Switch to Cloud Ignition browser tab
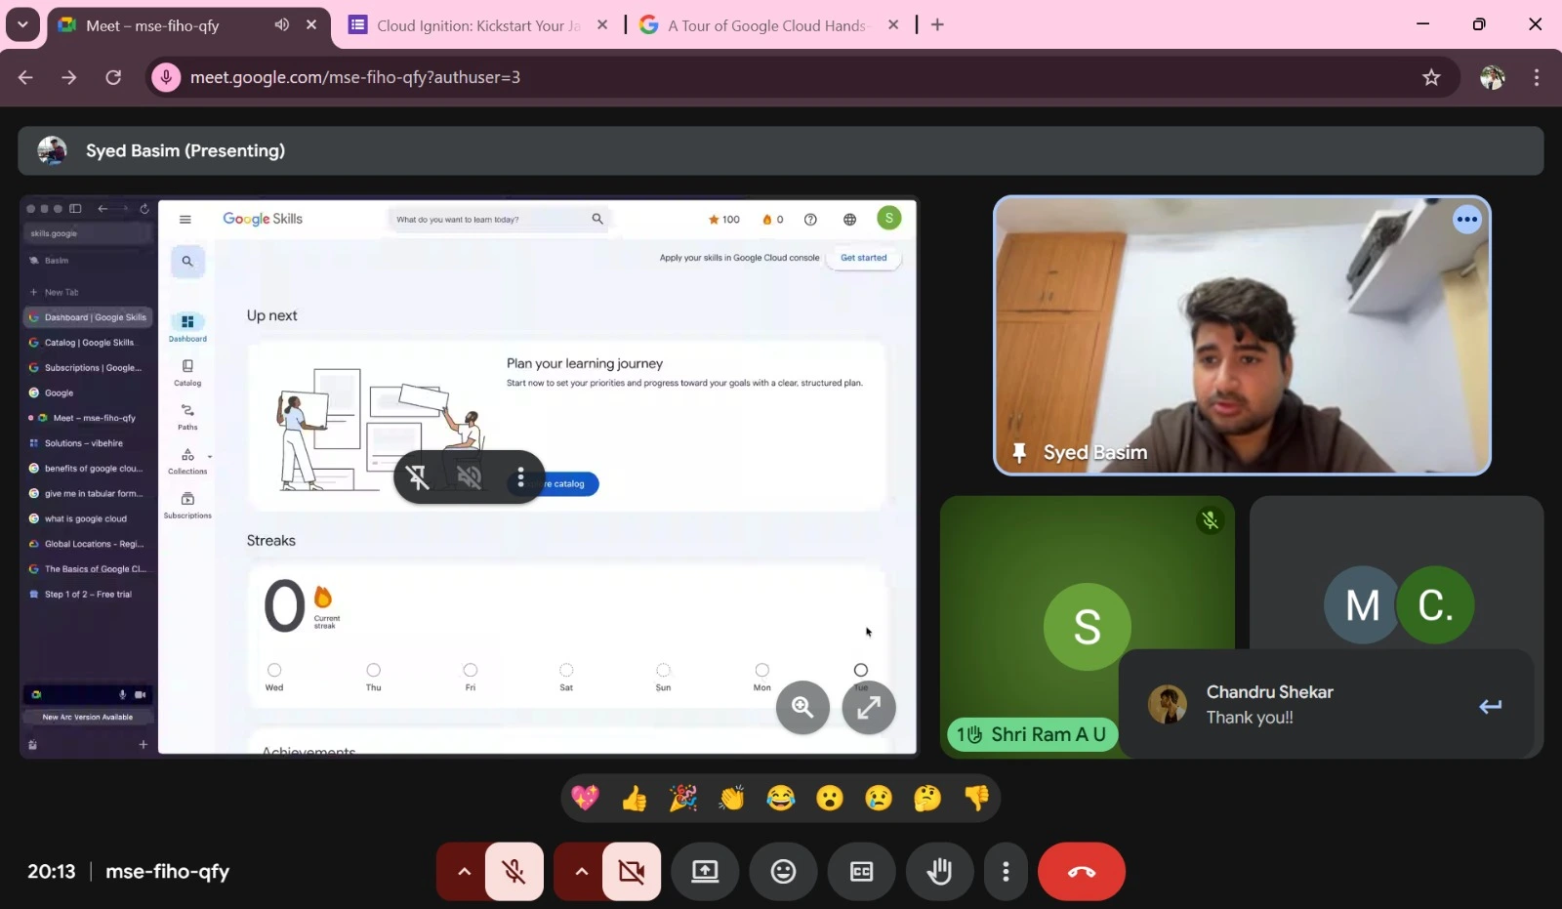 (467, 25)
